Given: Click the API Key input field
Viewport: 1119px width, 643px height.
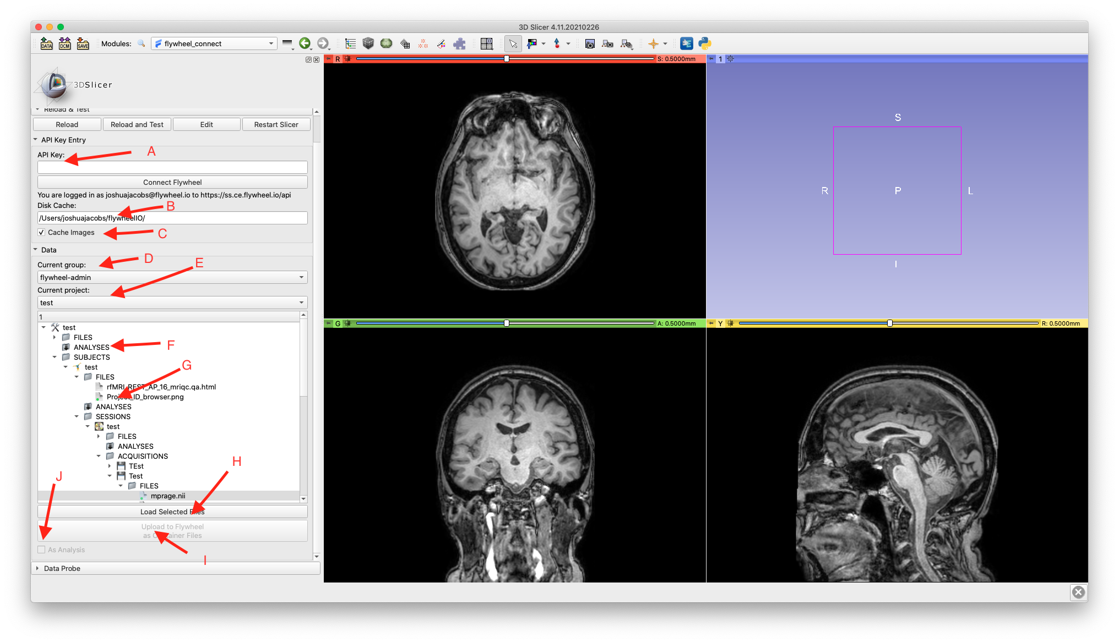Looking at the screenshot, I should click(x=172, y=167).
